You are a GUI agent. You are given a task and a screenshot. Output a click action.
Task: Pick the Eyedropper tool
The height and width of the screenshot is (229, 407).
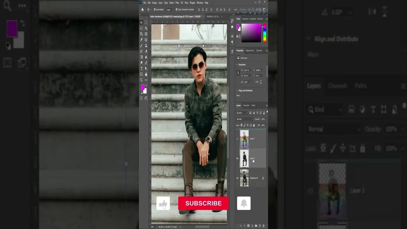coord(141,40)
